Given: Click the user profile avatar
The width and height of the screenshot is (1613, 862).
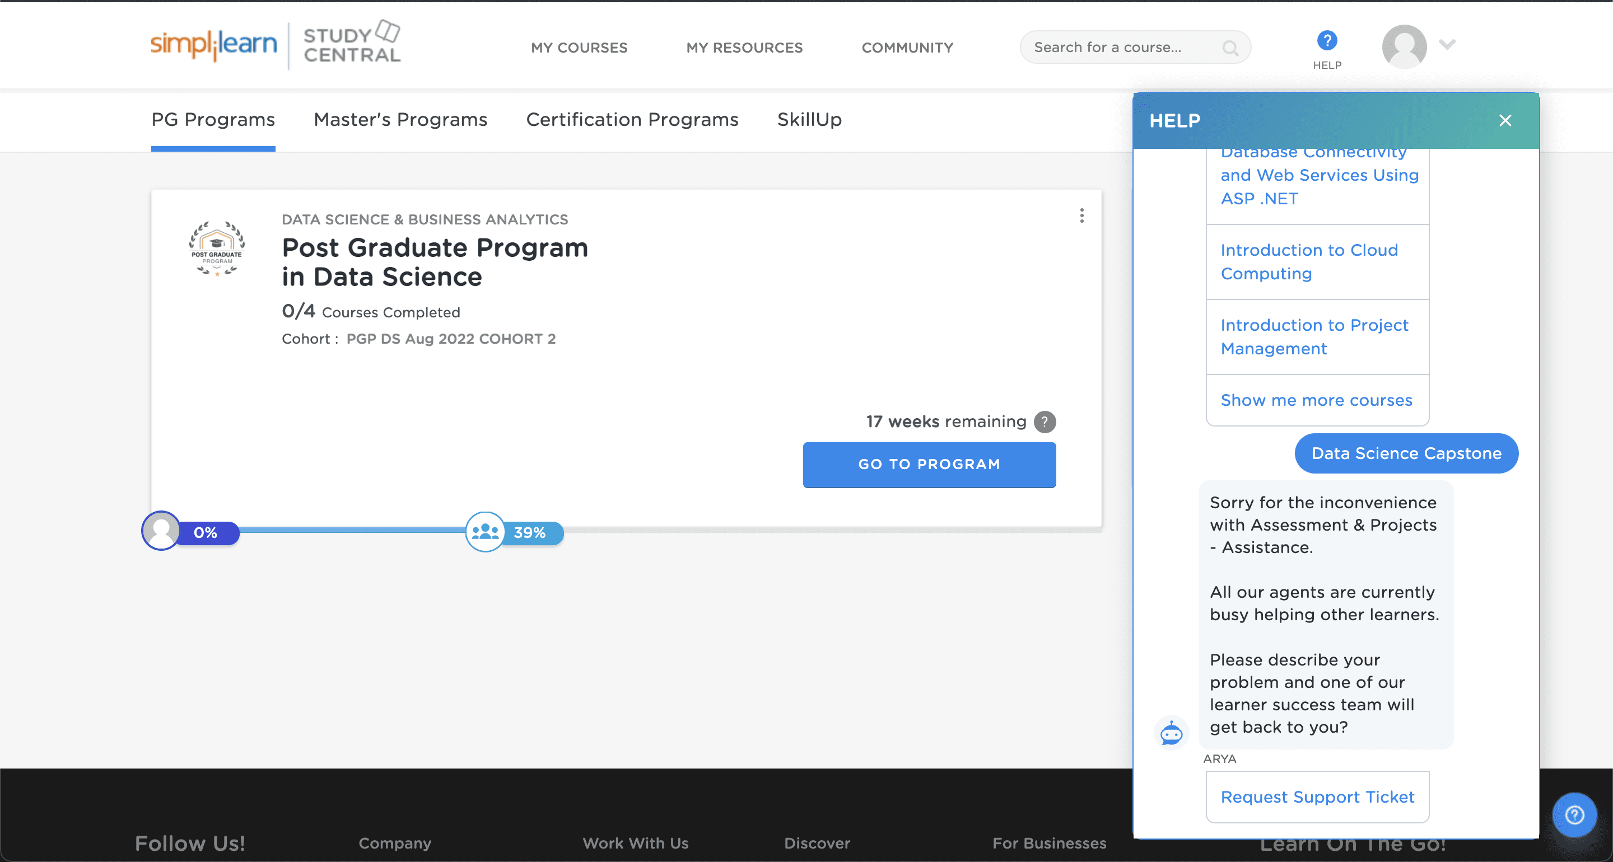Looking at the screenshot, I should pos(1404,46).
